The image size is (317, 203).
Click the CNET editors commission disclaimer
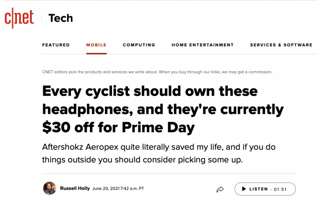pos(157,72)
